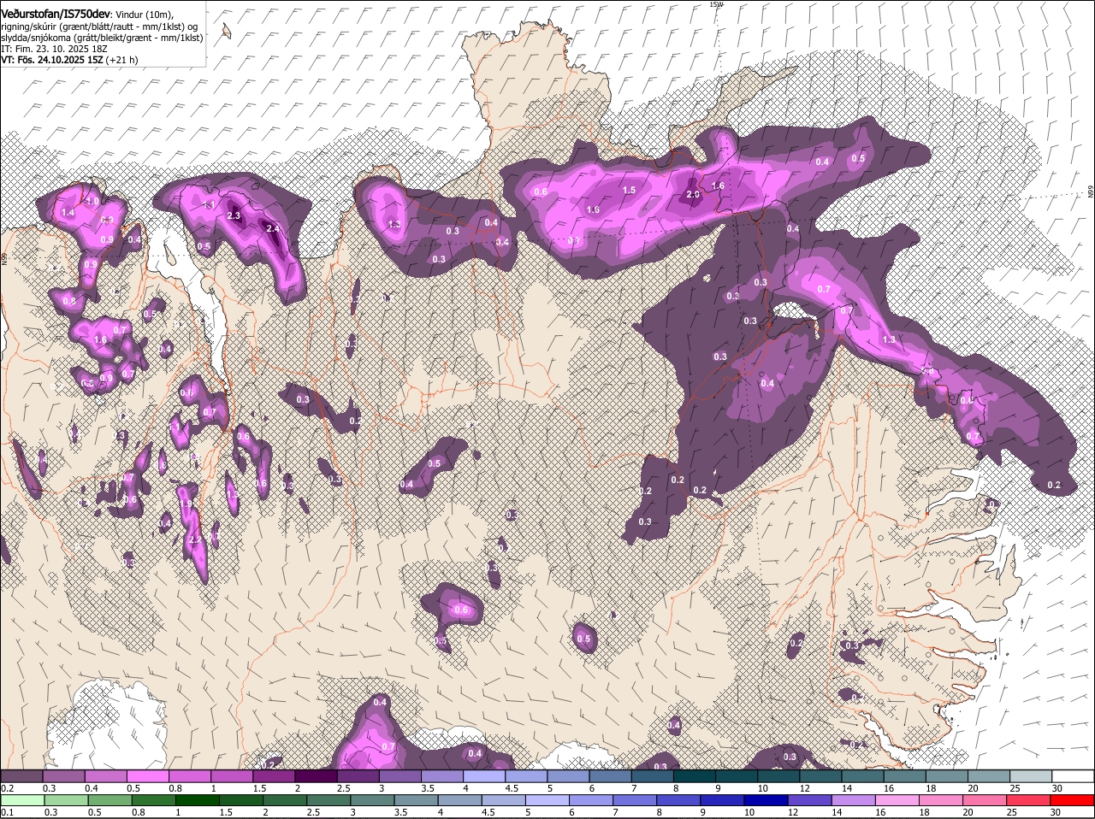Click the 30 label under top legend row
The image size is (1095, 819).
[x=1057, y=787]
